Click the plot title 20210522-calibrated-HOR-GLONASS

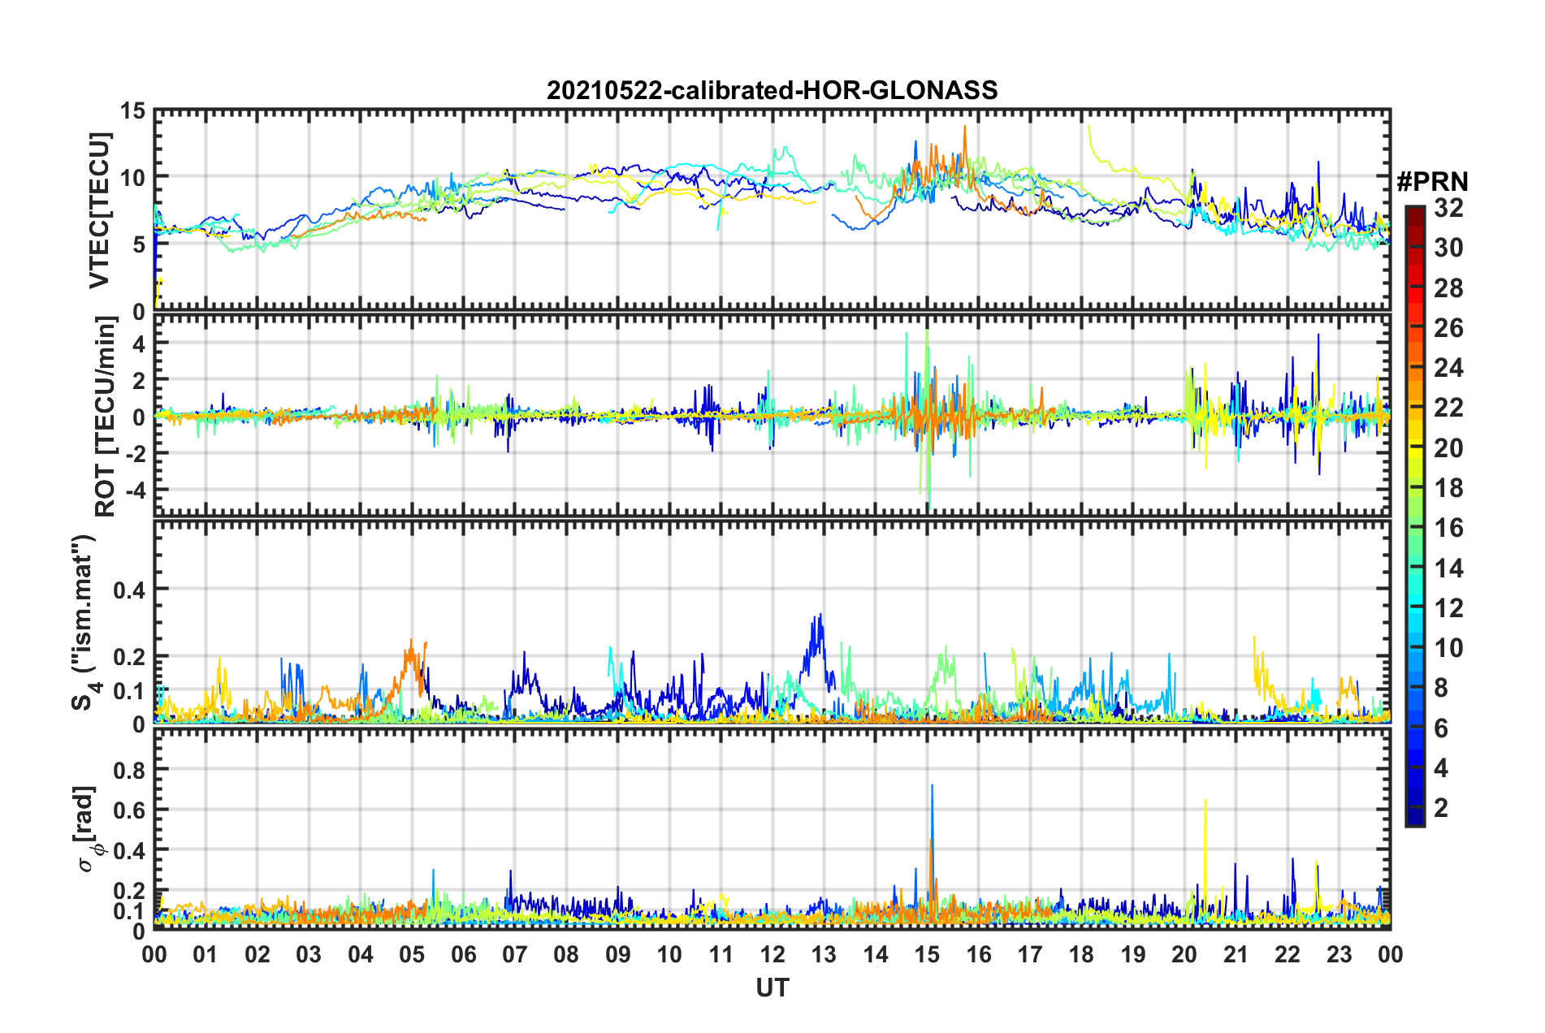[x=772, y=90]
